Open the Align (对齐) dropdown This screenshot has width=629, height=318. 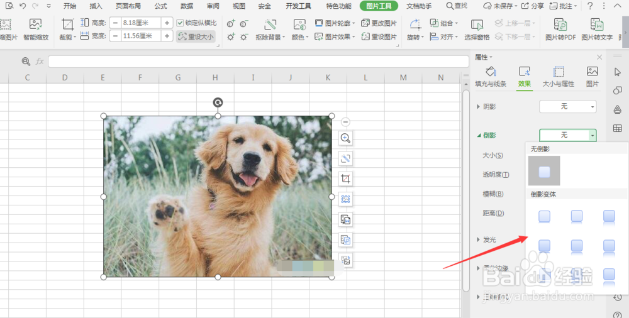point(443,37)
